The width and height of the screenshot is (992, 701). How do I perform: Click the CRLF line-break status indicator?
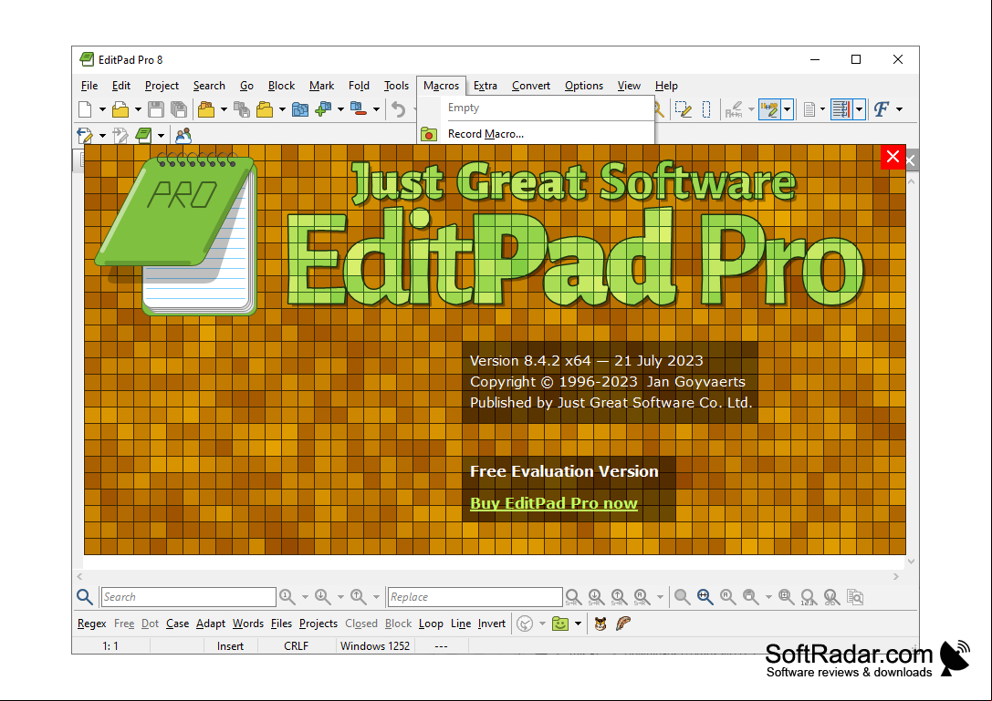coord(296,646)
